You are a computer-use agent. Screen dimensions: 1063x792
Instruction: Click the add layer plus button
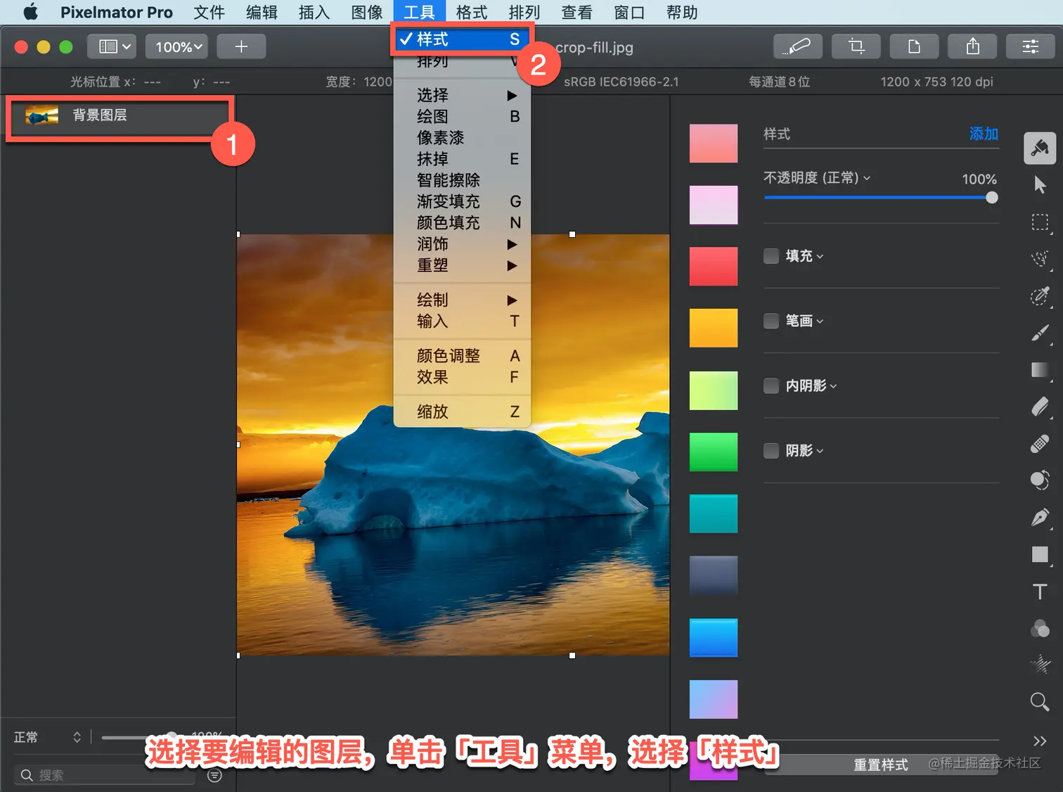[241, 46]
